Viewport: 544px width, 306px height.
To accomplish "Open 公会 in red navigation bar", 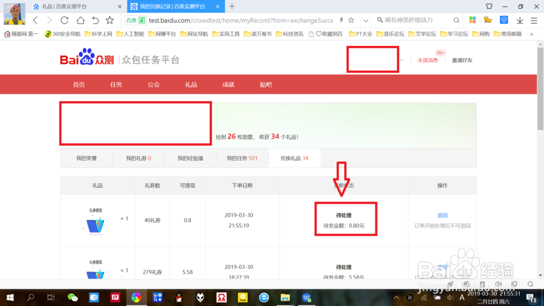I will pyautogui.click(x=154, y=85).
